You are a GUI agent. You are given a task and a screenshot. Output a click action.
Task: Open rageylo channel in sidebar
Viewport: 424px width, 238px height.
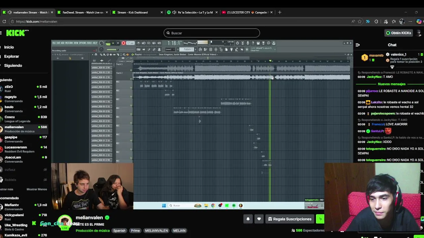pos(24,99)
